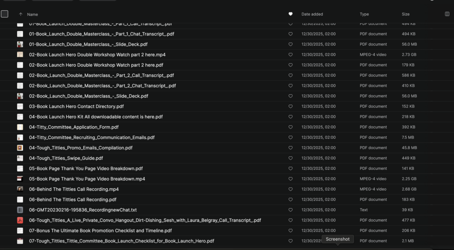Sort files by Name column header
The height and width of the screenshot is (250, 454).
pyautogui.click(x=32, y=14)
